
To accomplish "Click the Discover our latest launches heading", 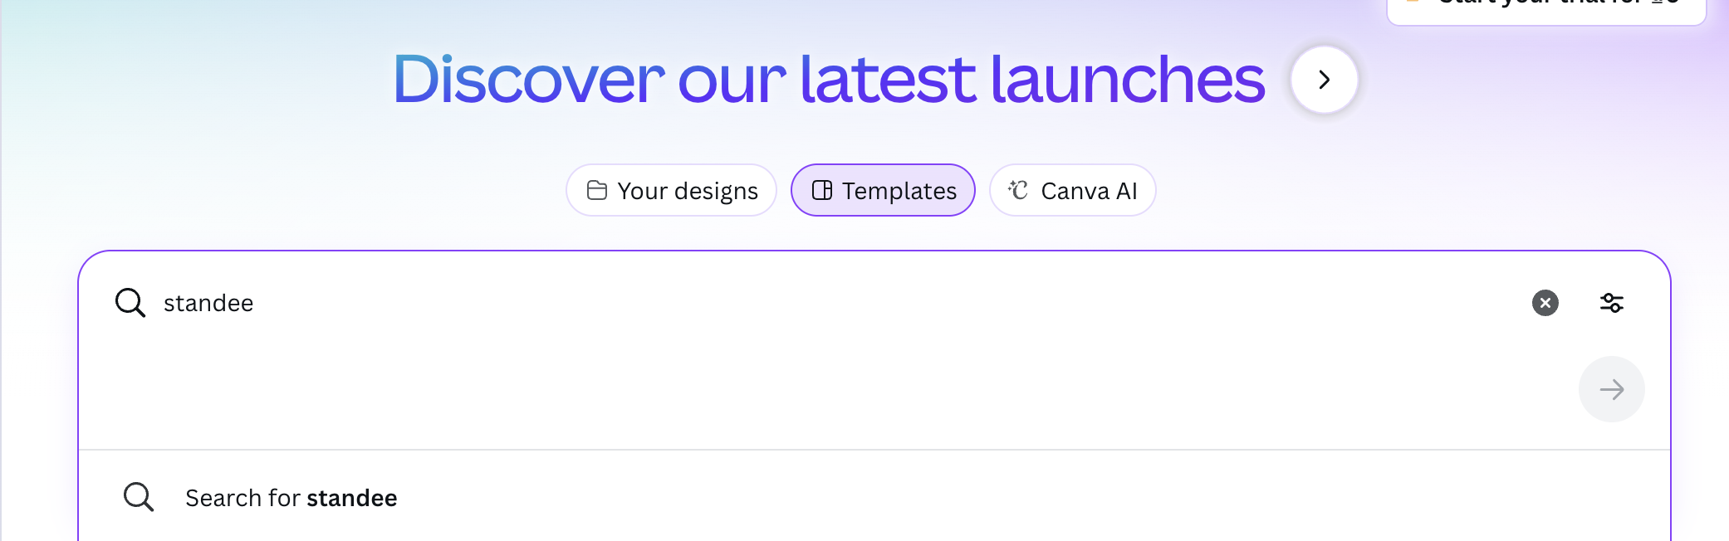I will tap(828, 80).
